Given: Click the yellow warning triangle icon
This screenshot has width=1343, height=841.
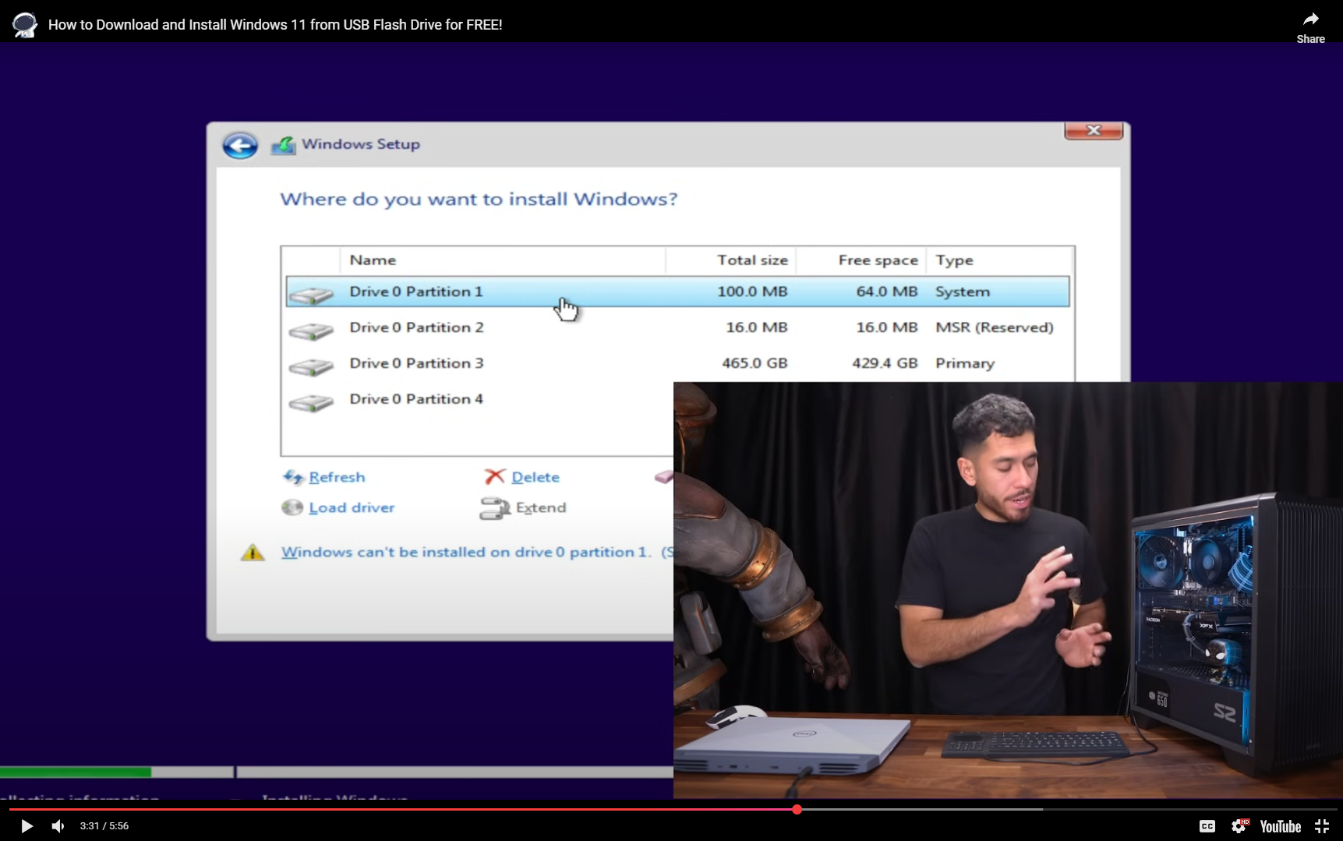Looking at the screenshot, I should tap(253, 552).
